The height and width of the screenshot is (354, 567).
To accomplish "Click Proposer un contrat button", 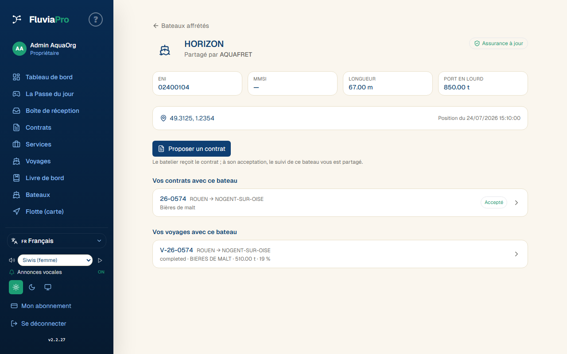I will click(x=191, y=149).
